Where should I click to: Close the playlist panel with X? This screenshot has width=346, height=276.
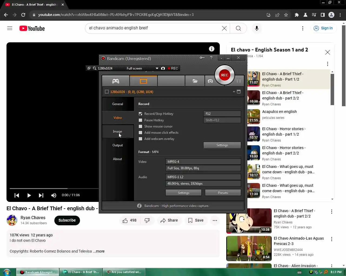pos(328,52)
